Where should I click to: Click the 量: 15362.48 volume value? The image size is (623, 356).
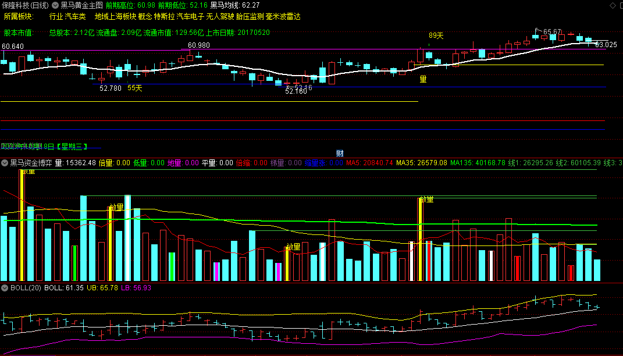tap(75, 163)
